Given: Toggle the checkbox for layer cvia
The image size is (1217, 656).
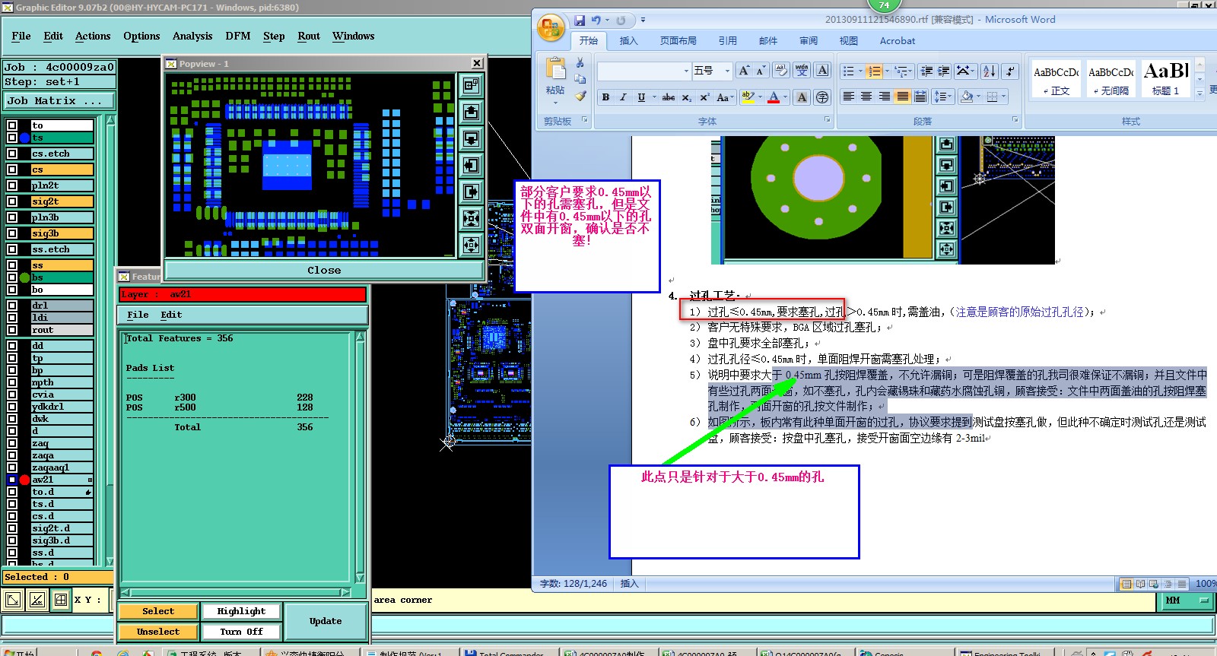Looking at the screenshot, I should [12, 395].
